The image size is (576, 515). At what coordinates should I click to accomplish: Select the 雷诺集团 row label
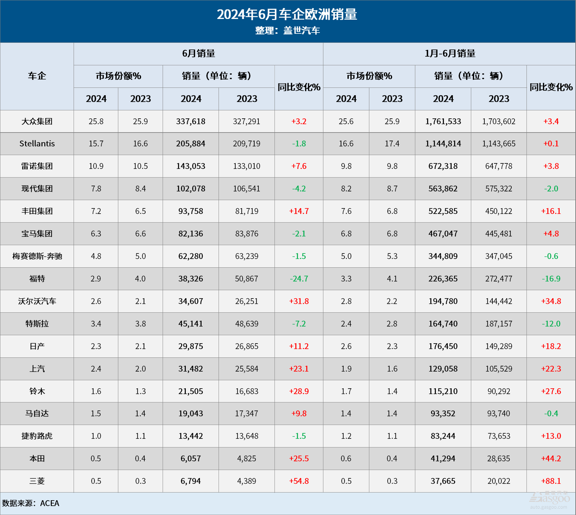pyautogui.click(x=37, y=166)
